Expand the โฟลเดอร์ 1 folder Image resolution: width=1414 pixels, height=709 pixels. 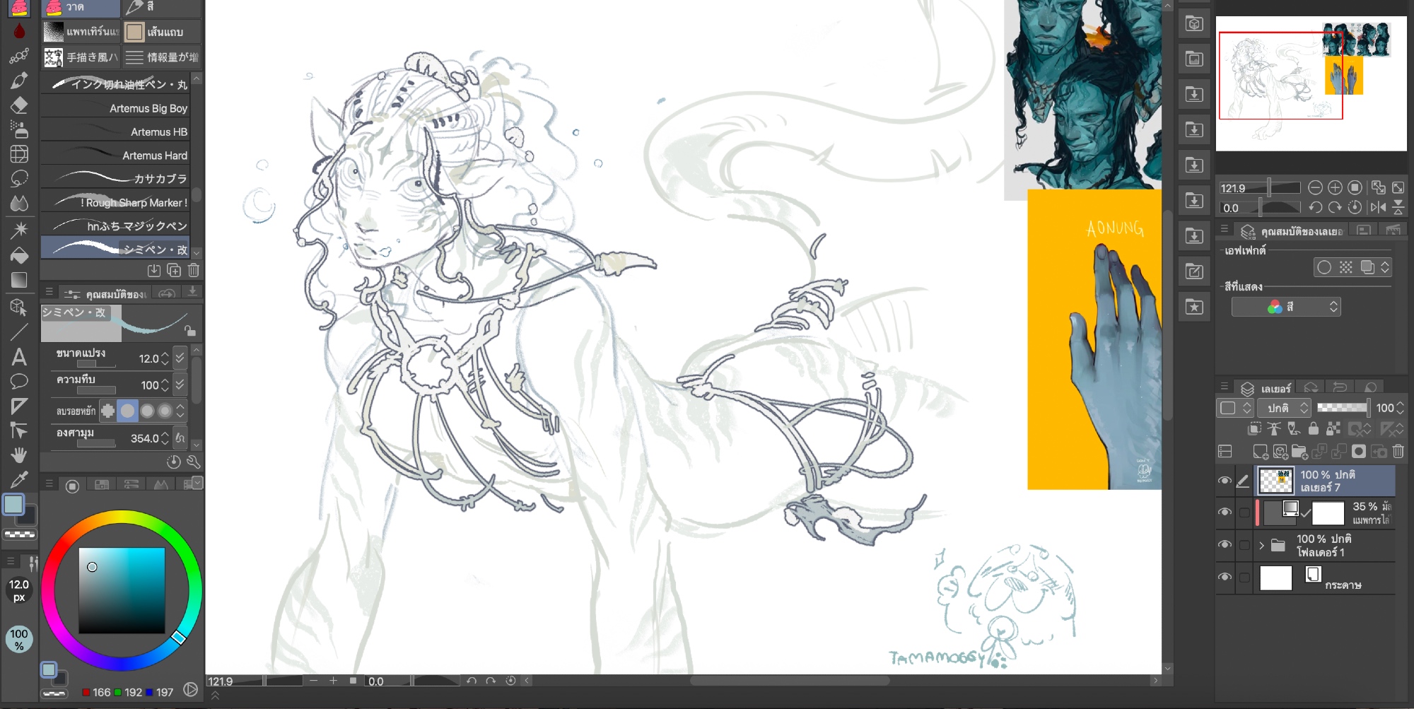(x=1261, y=545)
